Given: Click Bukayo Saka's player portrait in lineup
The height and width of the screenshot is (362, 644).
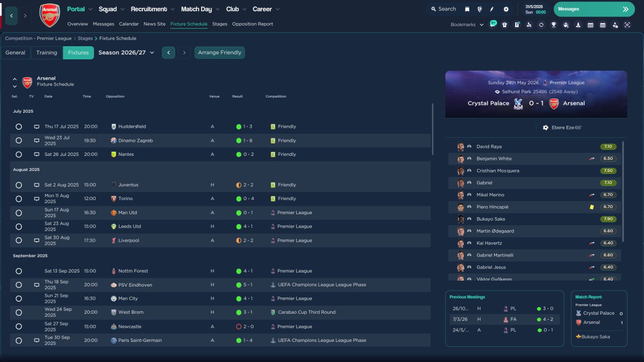Looking at the screenshot, I should (460, 219).
